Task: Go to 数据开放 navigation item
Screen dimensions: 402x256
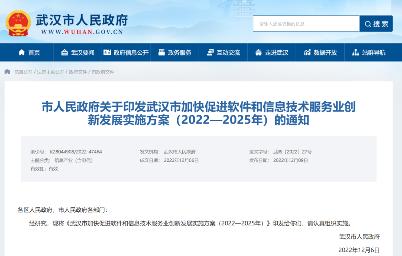Action: (x=325, y=52)
